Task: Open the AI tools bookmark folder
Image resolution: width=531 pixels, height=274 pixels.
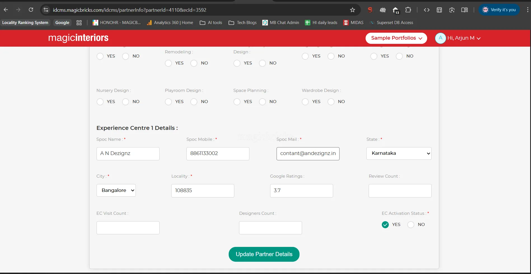Action: 211,23
